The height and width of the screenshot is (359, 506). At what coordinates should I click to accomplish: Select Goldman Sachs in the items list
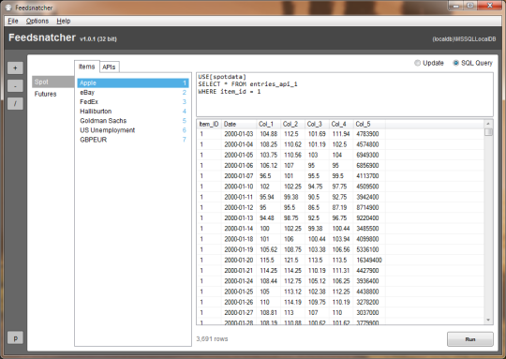(x=133, y=121)
